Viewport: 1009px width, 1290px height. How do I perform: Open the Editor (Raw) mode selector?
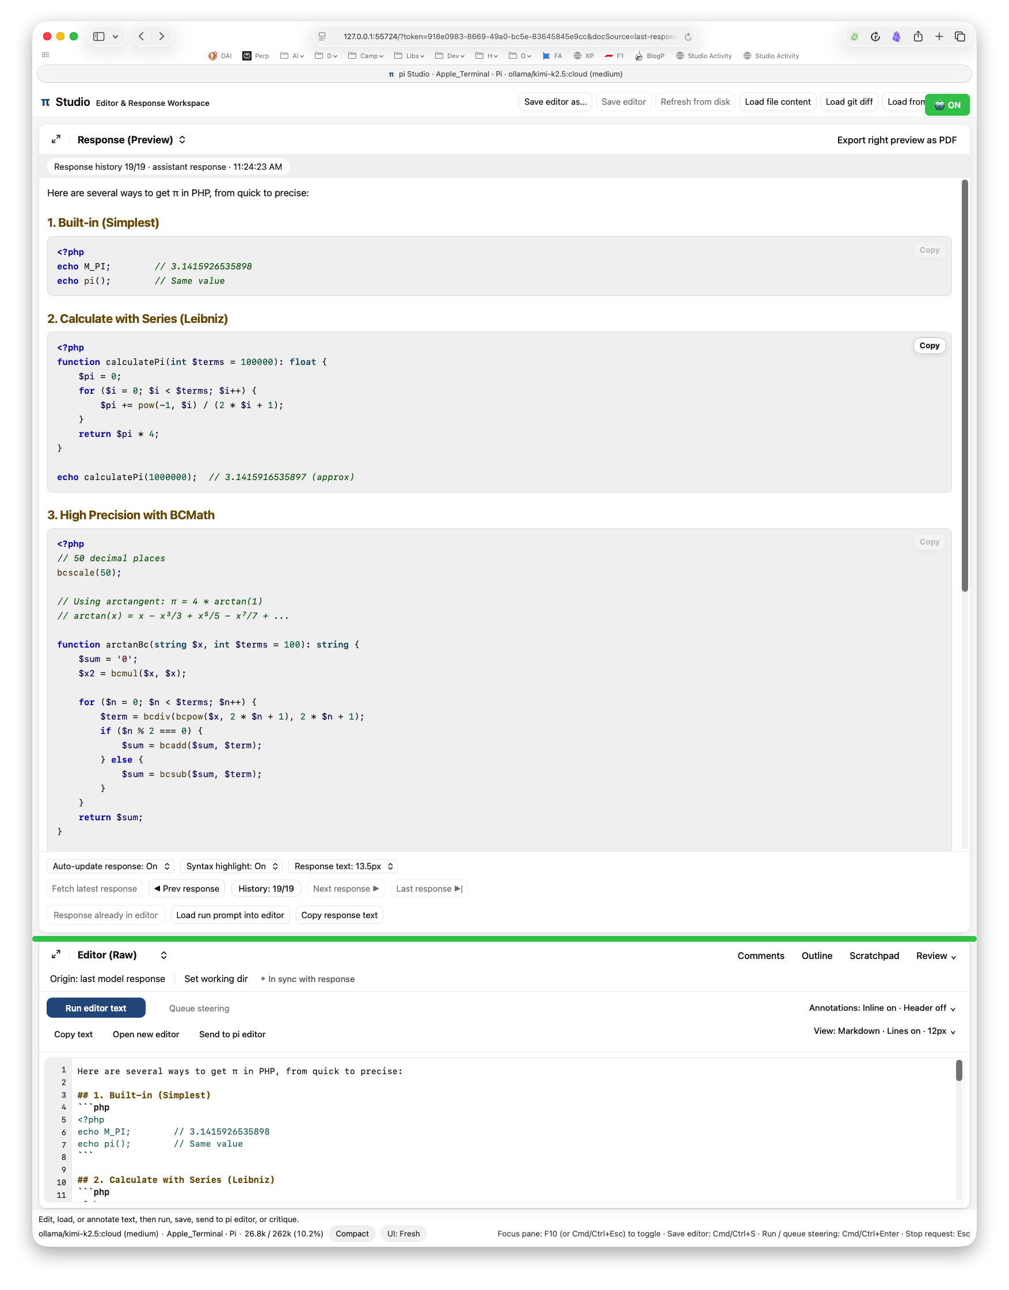coord(121,954)
